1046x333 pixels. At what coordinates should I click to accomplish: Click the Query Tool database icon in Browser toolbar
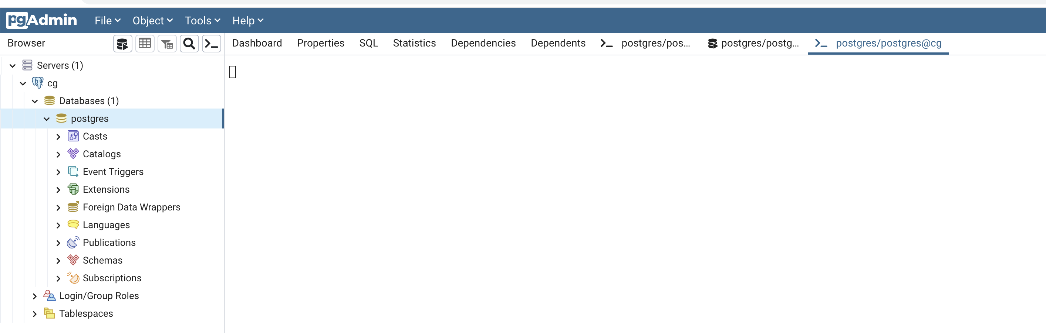[122, 43]
